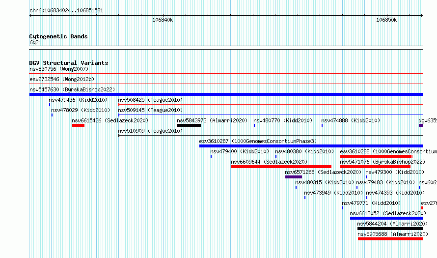
Task: Click the 106840k ruler tick label
Action: point(163,20)
